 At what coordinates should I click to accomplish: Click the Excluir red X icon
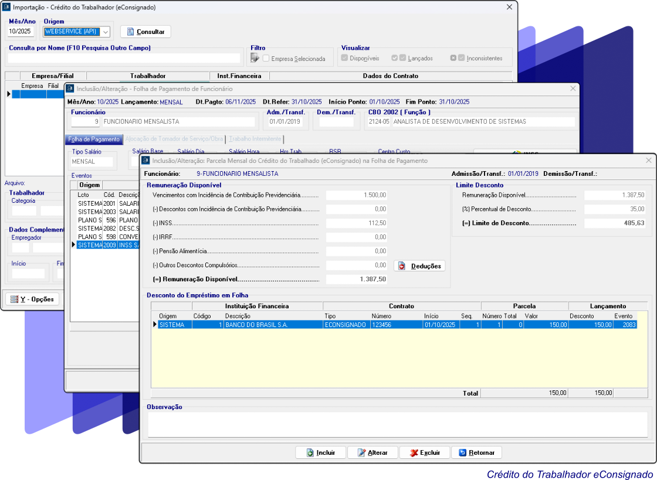414,452
